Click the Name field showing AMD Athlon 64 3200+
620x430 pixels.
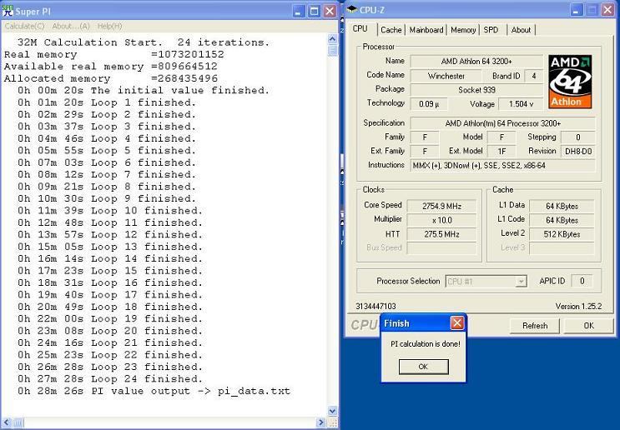pos(476,61)
